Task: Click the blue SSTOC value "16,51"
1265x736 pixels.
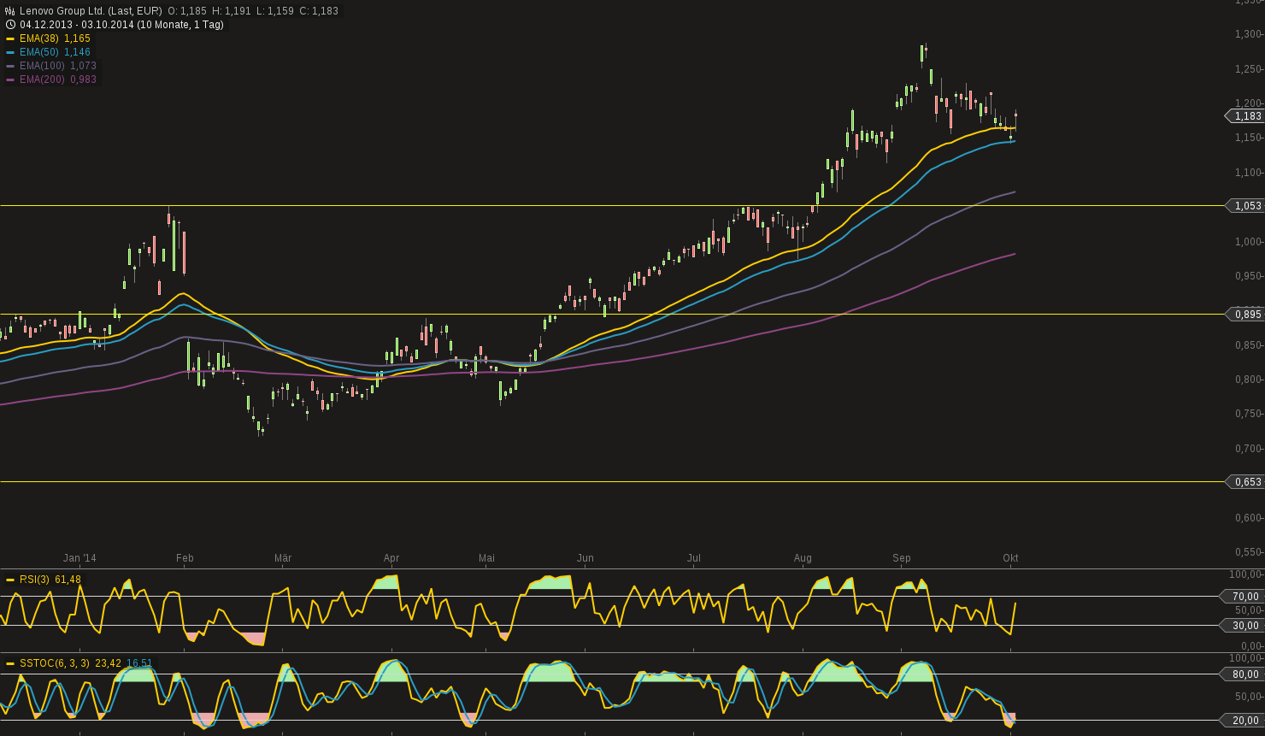Action: 140,663
